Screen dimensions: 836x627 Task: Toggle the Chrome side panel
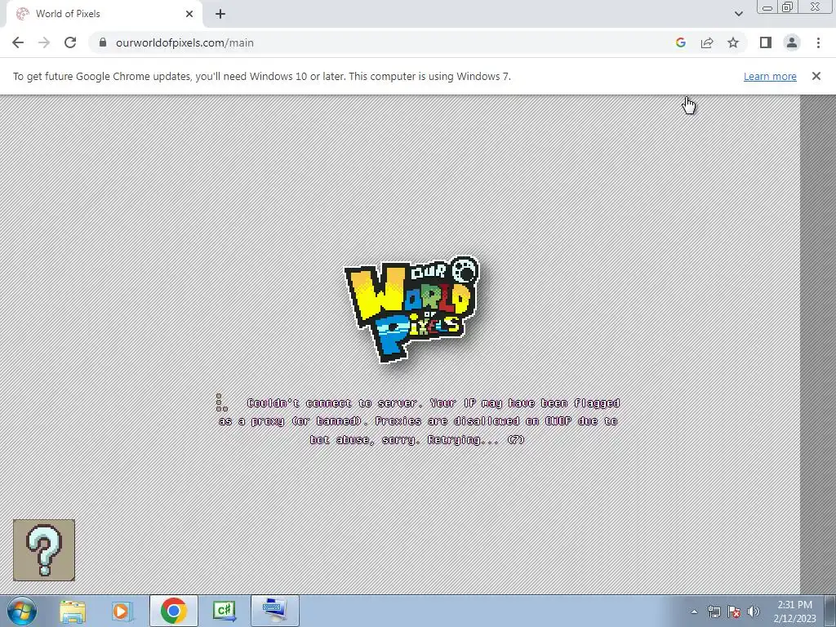[766, 42]
